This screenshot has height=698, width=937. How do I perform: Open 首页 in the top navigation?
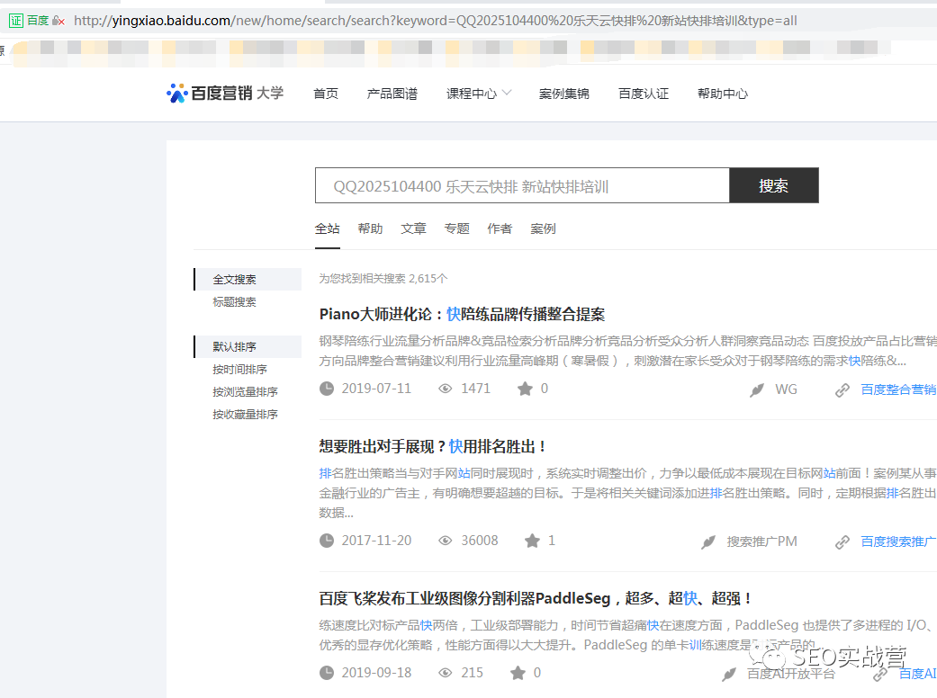click(x=326, y=94)
